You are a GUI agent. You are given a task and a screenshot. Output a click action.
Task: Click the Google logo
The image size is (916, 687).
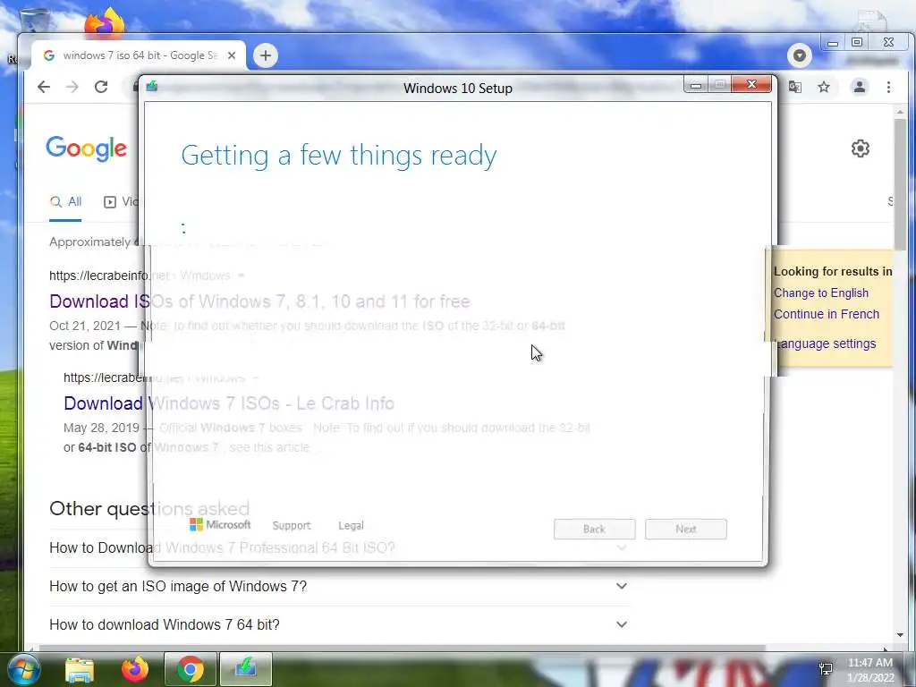click(x=87, y=148)
